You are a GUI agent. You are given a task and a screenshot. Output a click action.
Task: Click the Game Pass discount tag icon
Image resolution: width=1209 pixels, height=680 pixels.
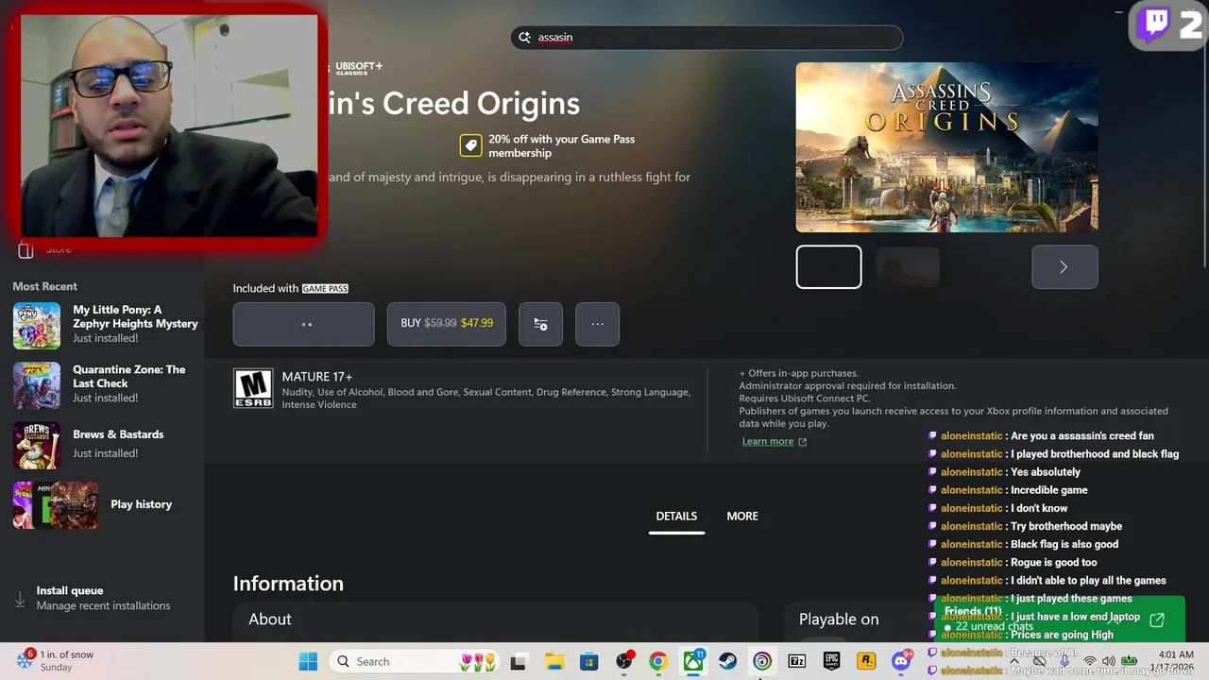pyautogui.click(x=470, y=145)
